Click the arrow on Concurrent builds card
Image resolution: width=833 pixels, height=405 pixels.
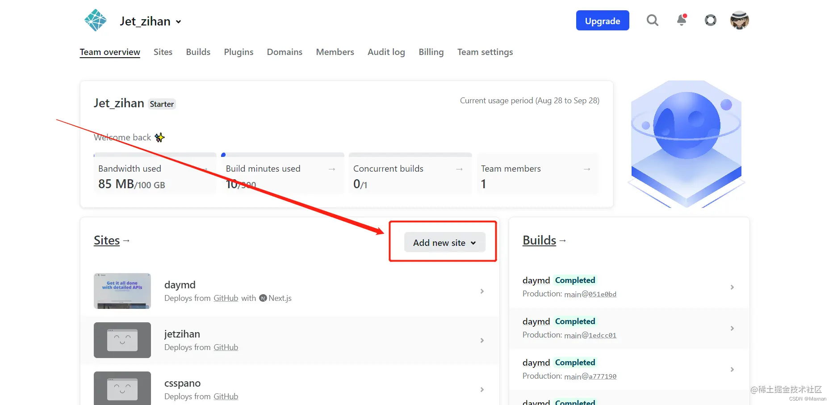(x=459, y=169)
